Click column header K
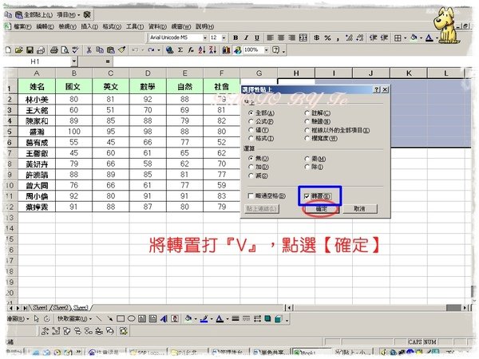479x359 pixels. [409, 73]
